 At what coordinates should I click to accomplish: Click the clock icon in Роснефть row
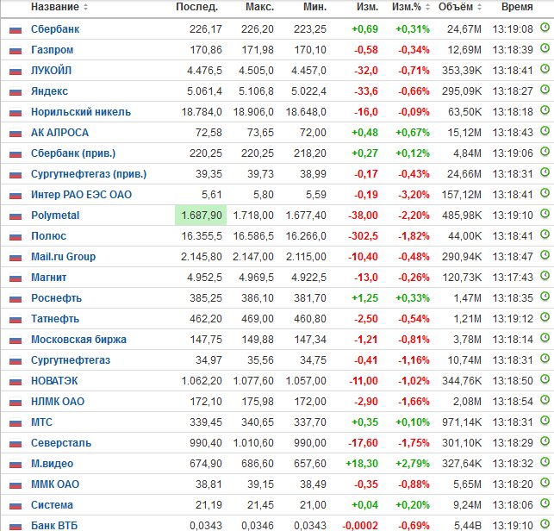point(545,296)
